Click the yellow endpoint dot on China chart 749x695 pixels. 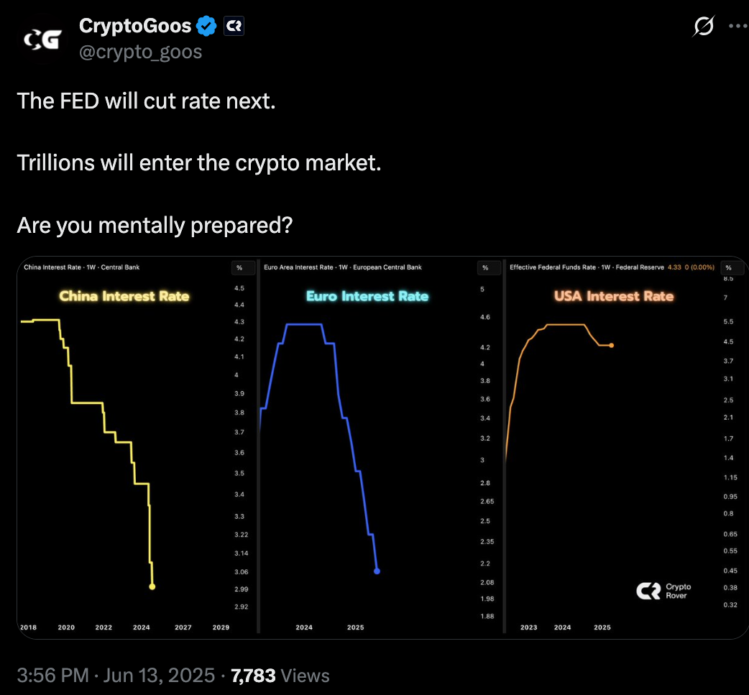152,586
